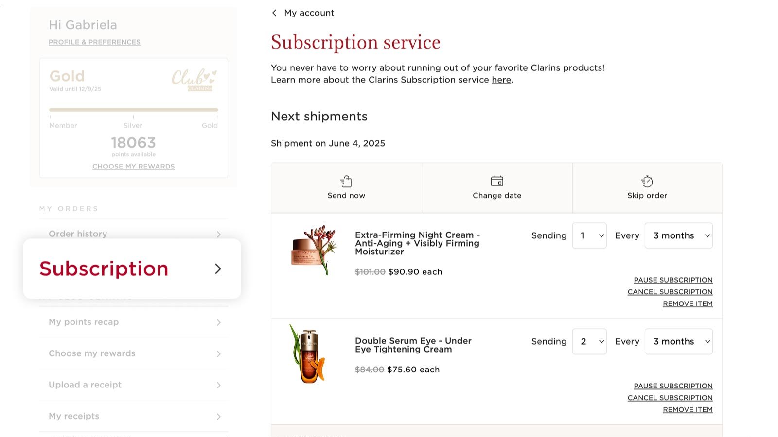This screenshot has height=437, width=778.
Task: Open PROFILE & PREFERENCES
Action: (x=94, y=42)
